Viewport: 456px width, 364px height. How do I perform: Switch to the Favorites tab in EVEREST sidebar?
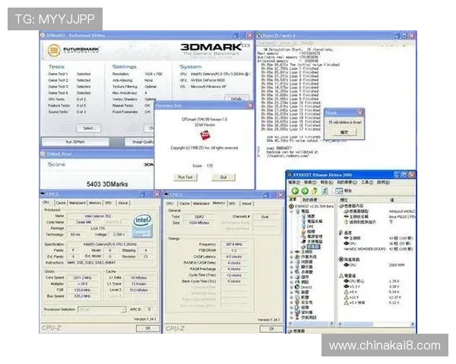pyautogui.click(x=309, y=199)
